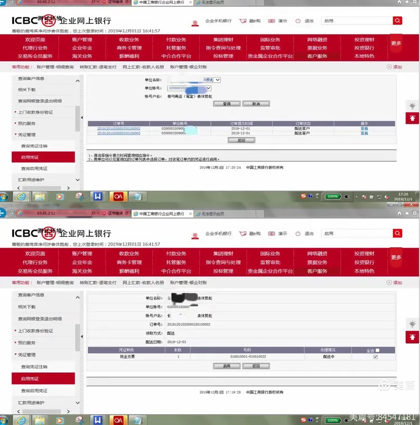Viewport: 420px width, 425px height.
Task: Click the red search icon in the upper window
Action: click(397, 21)
